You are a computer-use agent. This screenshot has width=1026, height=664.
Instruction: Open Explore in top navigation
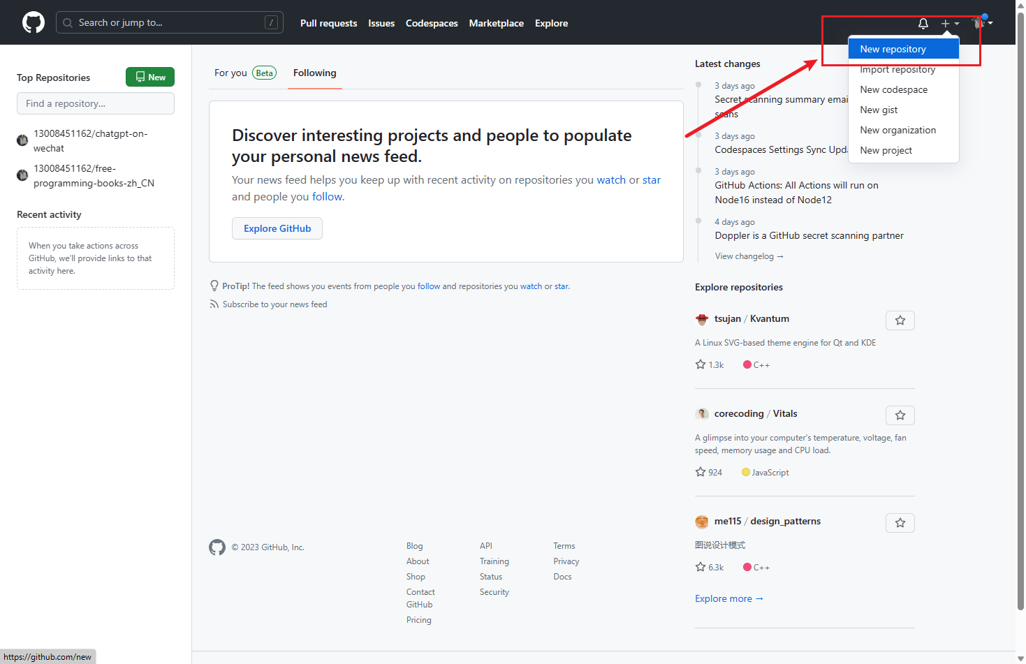tap(551, 23)
